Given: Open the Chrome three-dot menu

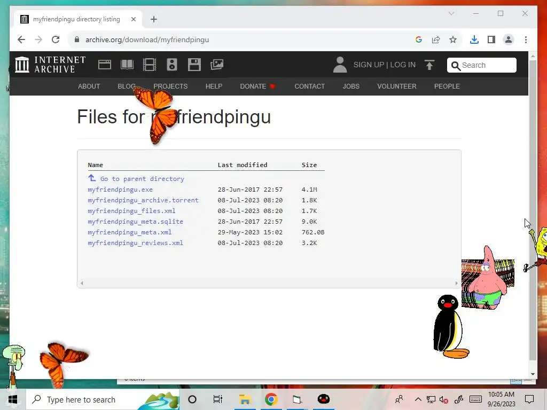Looking at the screenshot, I should pos(526,40).
